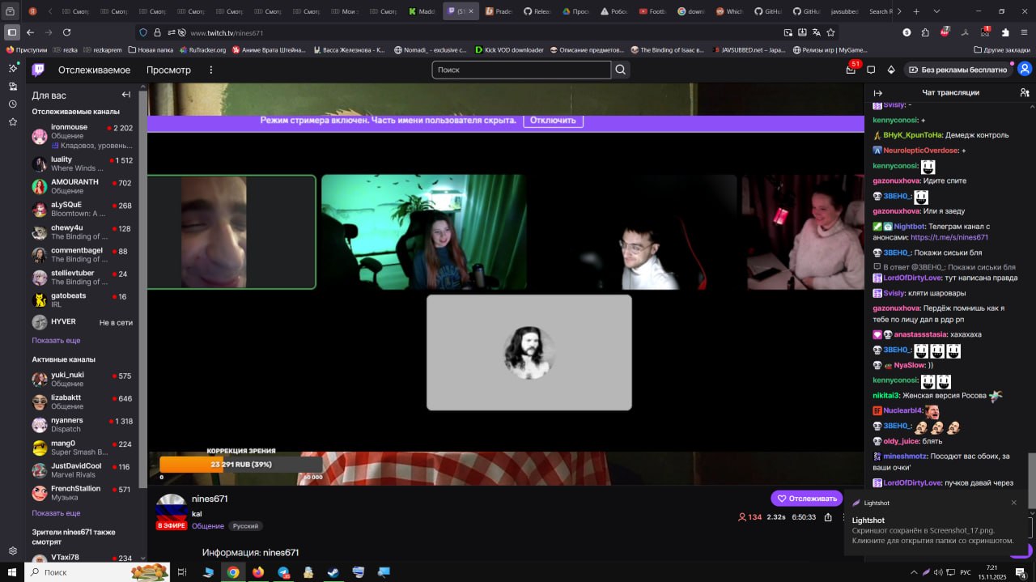Open the Twitch home logo

tap(38, 70)
